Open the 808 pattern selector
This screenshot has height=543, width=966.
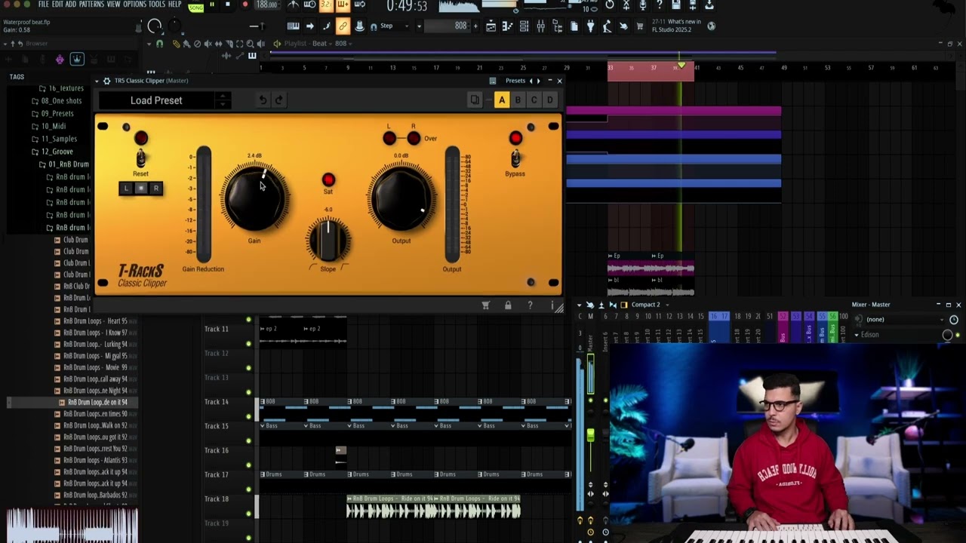[446, 26]
